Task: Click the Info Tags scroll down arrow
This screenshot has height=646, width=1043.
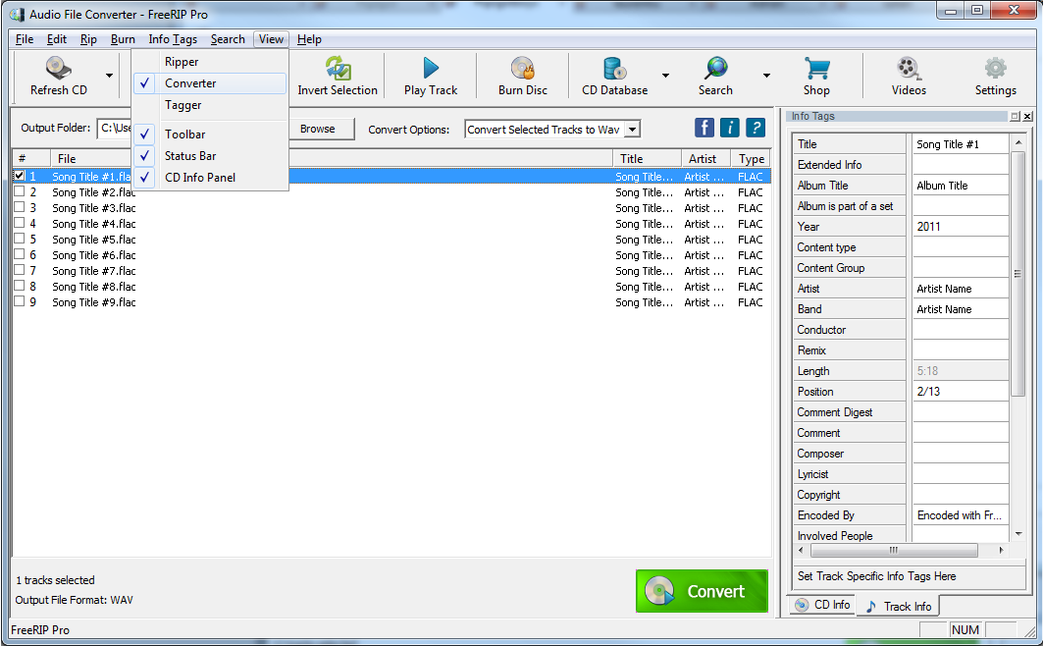Action: [1018, 534]
